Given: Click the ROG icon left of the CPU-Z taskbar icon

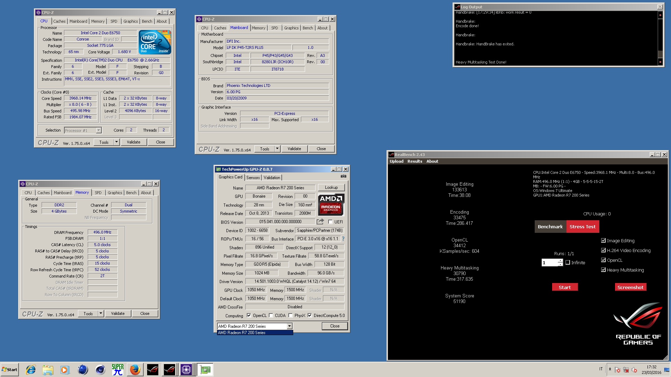Looking at the screenshot, I should 169,370.
